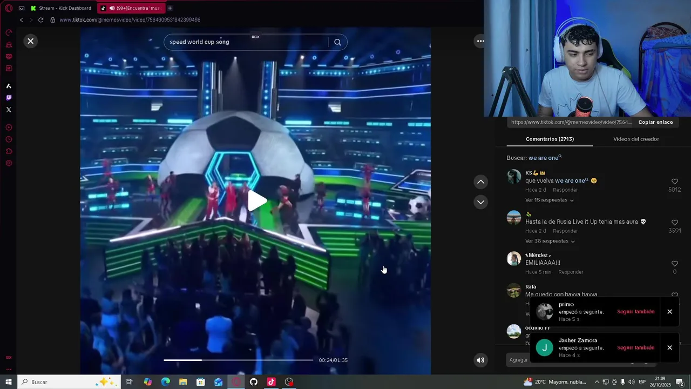Mute the video sound

[480, 360]
